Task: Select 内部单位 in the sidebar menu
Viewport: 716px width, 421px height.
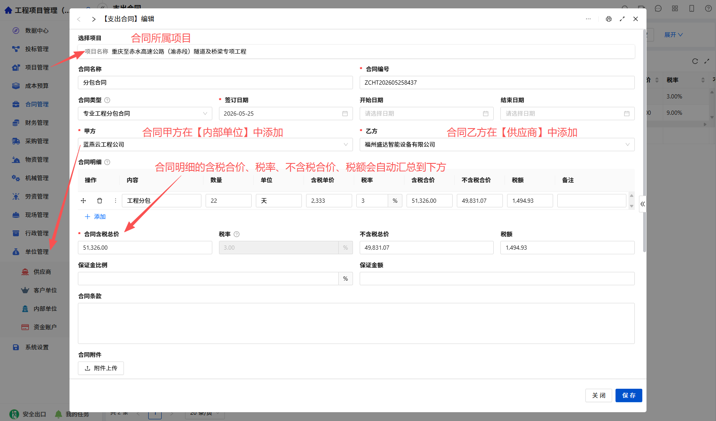Action: [x=45, y=309]
